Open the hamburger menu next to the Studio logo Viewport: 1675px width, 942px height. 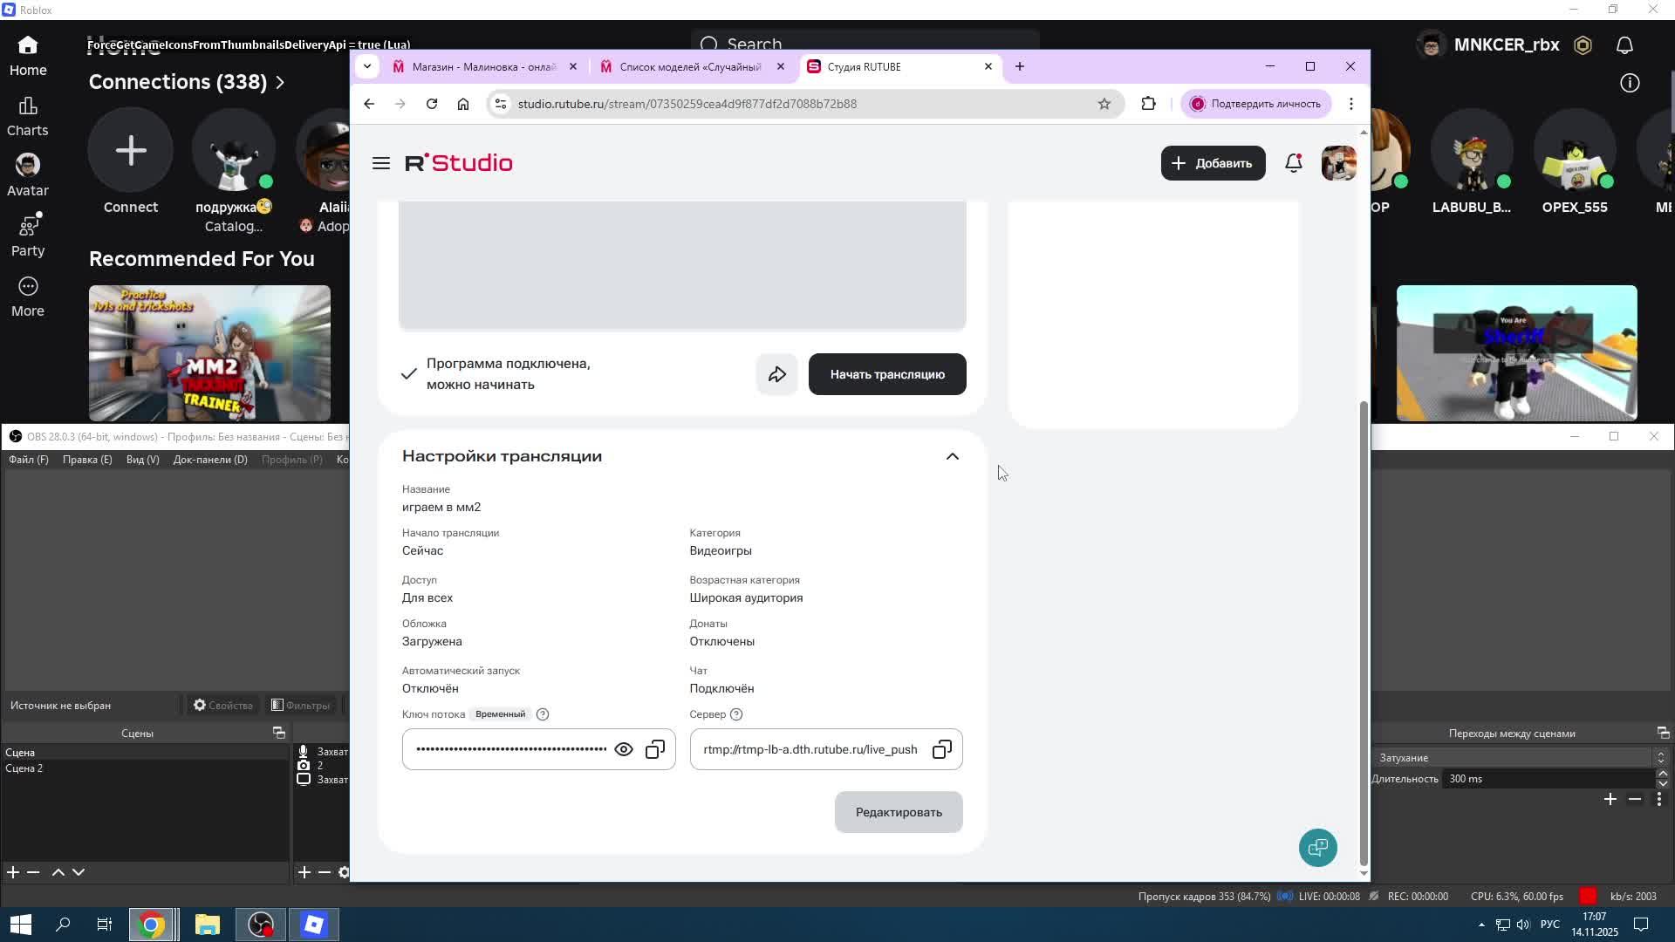click(x=381, y=163)
